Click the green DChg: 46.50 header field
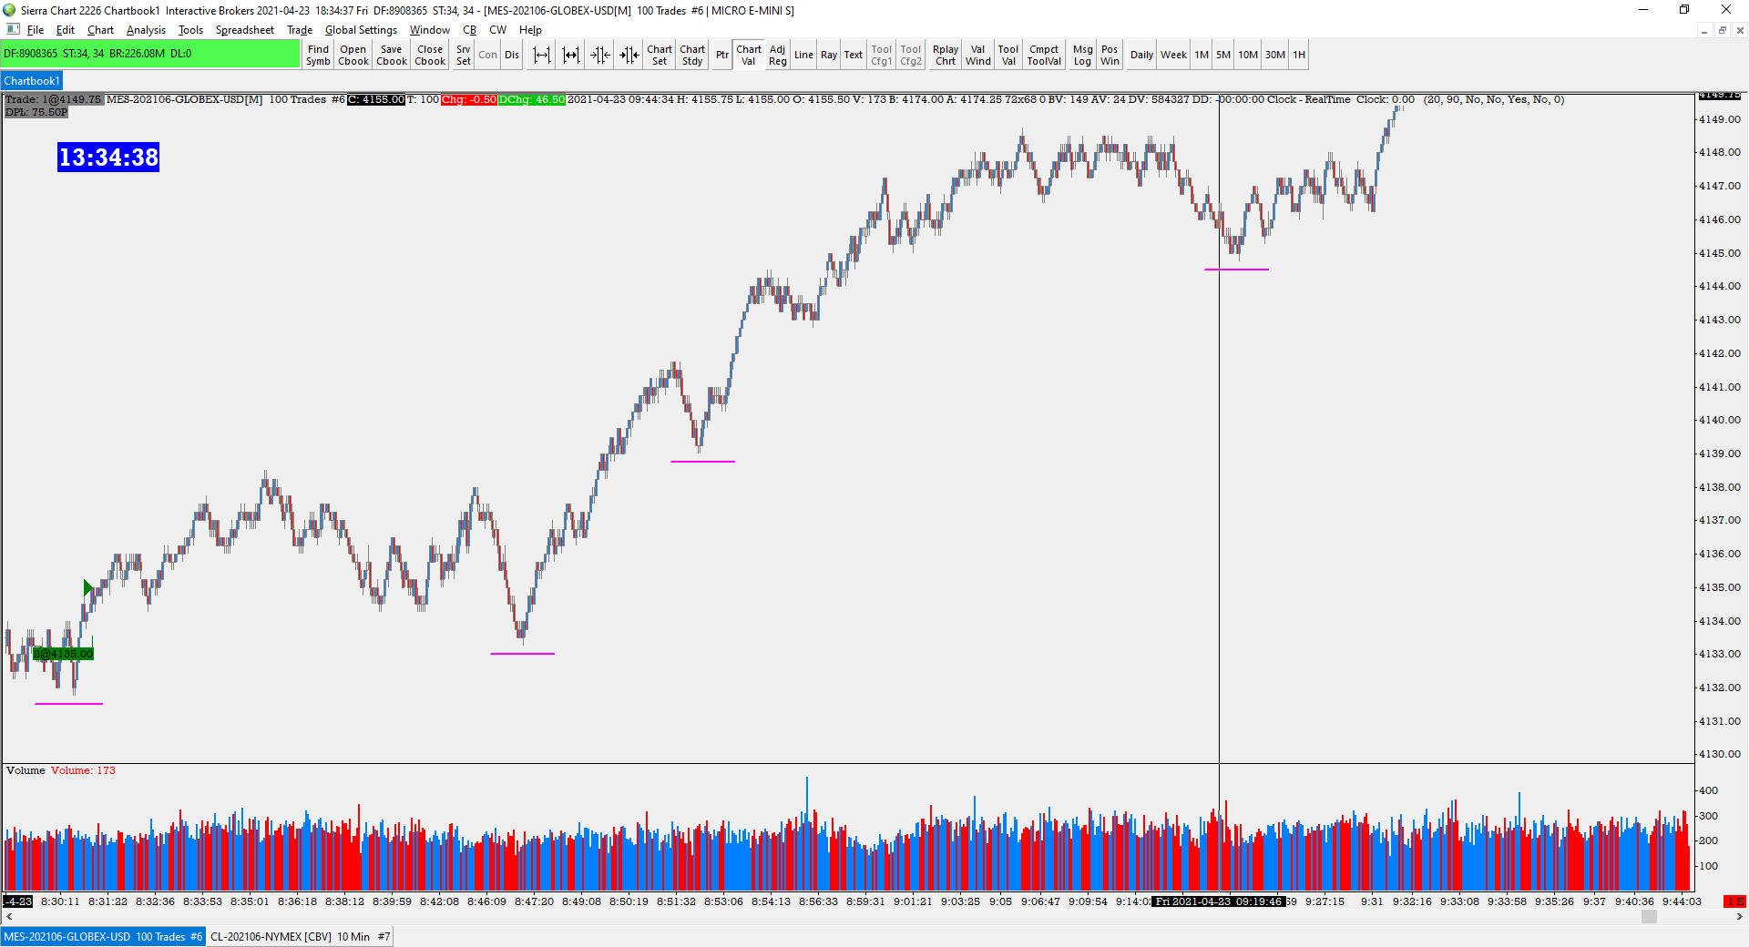 click(532, 99)
